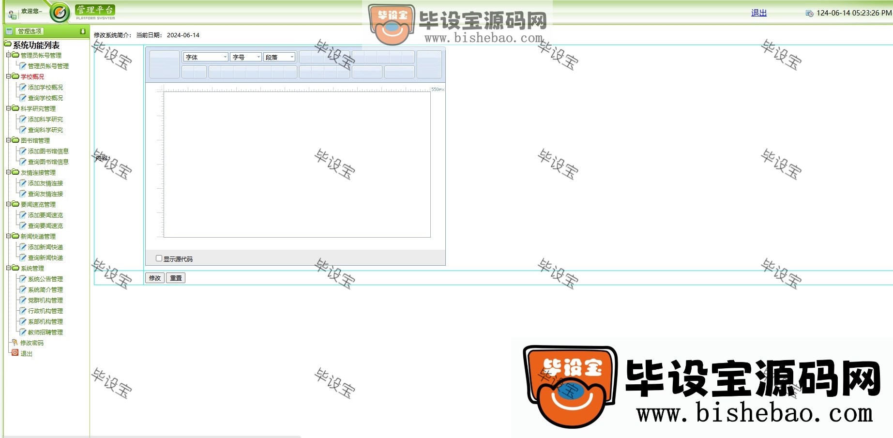Collapse the 系统管理 tree node
This screenshot has height=438, width=893.
click(x=8, y=268)
